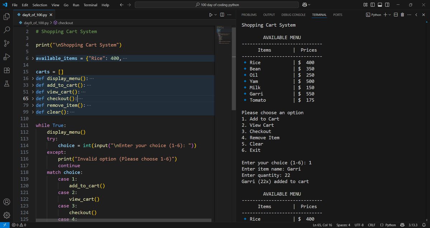Screen dimensions: 430x228
Task: Click the CRLF line ending status item
Action: coord(372,225)
